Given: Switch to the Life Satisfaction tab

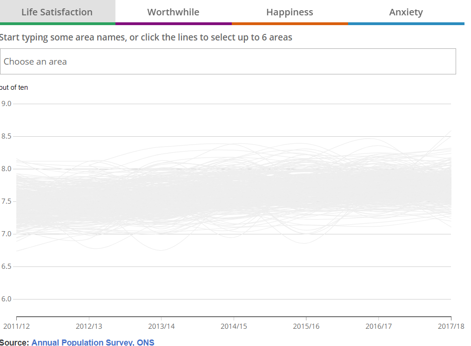Looking at the screenshot, I should pyautogui.click(x=57, y=12).
